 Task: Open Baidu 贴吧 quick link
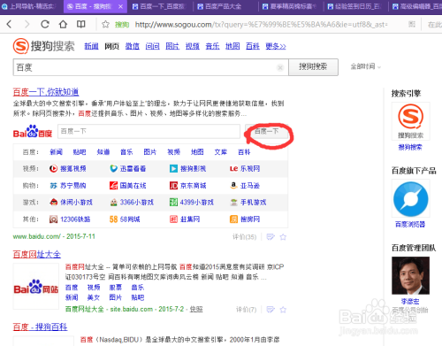pyautogui.click(x=80, y=152)
